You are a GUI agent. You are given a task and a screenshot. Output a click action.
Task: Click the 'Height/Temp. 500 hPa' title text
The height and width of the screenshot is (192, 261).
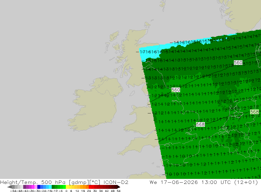[33, 182]
